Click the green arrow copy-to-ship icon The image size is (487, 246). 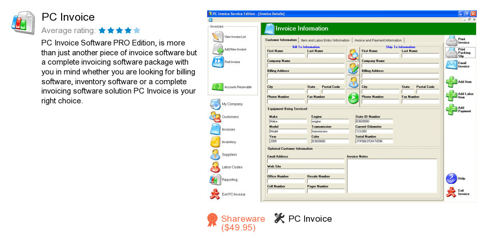click(353, 98)
